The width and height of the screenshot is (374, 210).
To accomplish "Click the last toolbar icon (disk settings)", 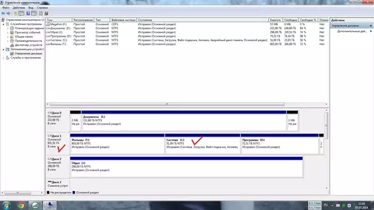I will (x=46, y=13).
